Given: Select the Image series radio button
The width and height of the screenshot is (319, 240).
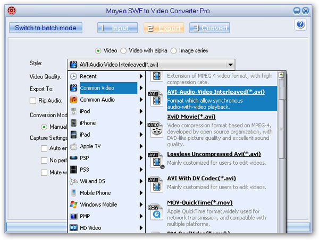Looking at the screenshot, I should (x=173, y=51).
